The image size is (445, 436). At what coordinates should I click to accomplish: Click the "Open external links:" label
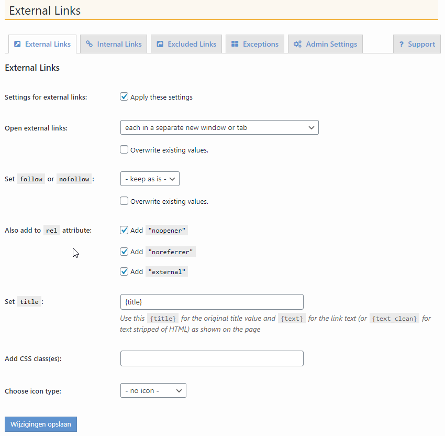[x=36, y=128]
